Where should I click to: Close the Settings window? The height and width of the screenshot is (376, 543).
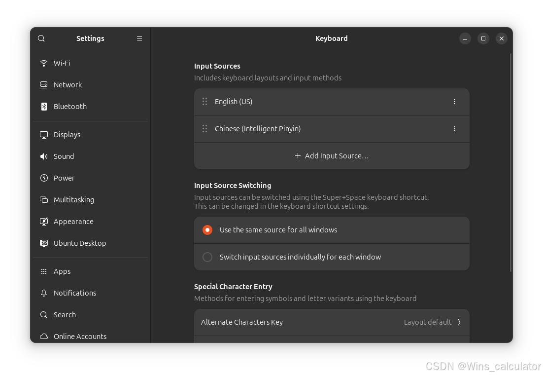[x=502, y=38]
